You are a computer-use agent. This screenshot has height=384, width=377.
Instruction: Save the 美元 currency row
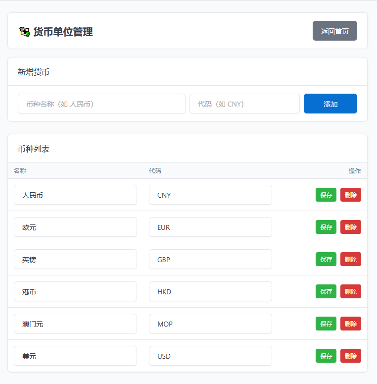tap(326, 356)
